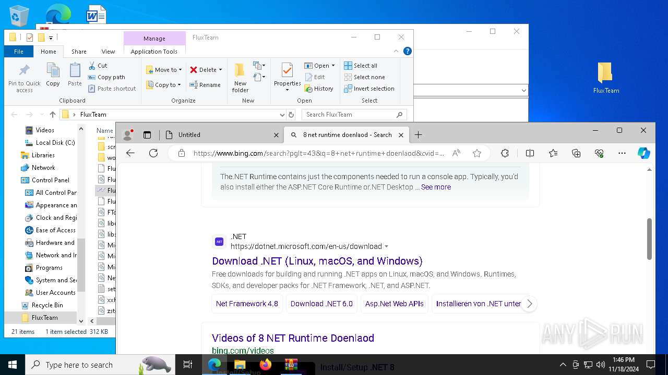Show hidden system tray icons chevron
This screenshot has height=375, width=668.
pos(563,365)
